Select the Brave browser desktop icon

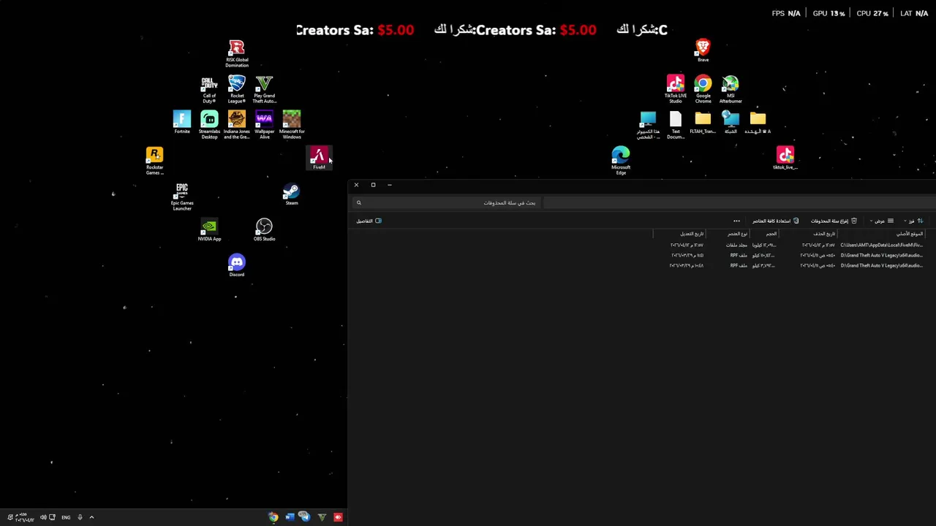(x=703, y=50)
